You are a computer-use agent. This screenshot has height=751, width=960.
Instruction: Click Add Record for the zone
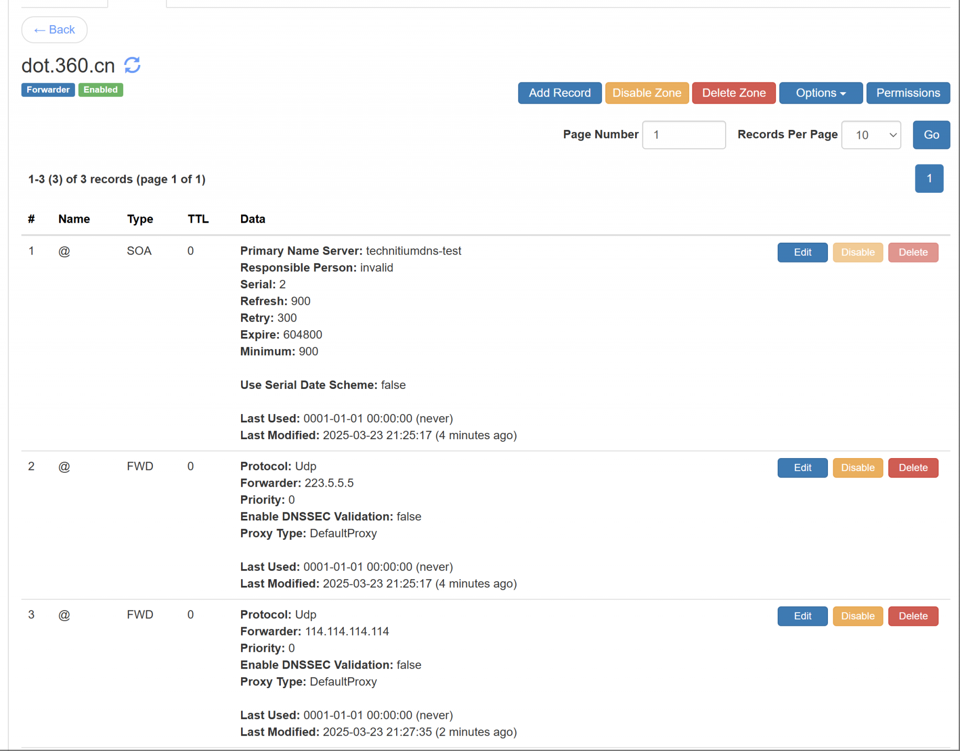(559, 93)
